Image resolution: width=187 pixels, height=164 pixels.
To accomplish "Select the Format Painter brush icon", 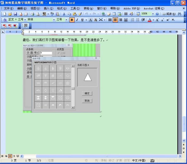I will point(80,14).
